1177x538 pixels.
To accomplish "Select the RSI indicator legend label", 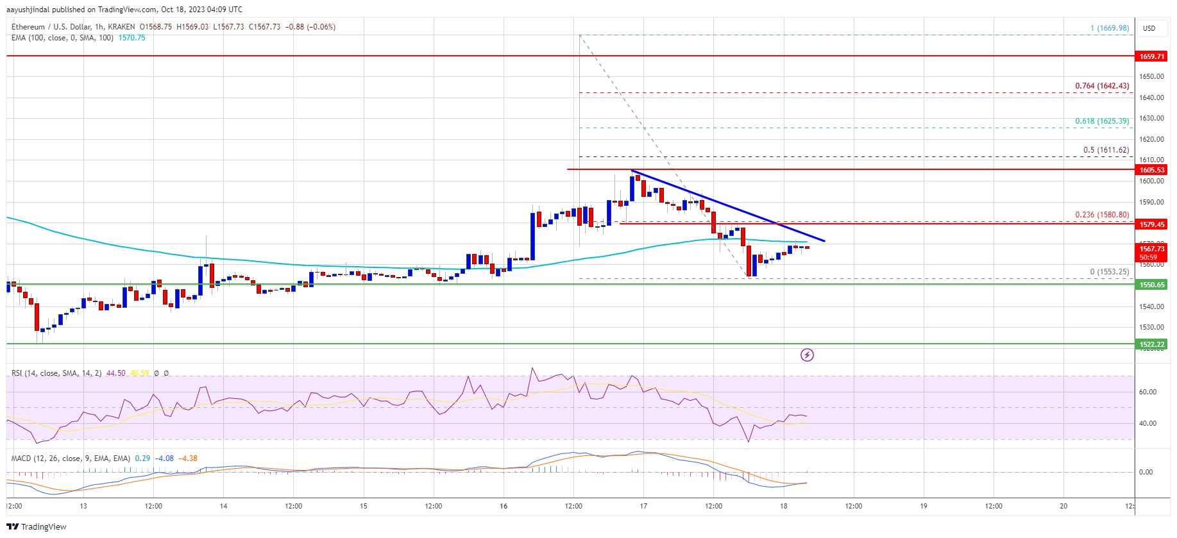I will point(56,373).
